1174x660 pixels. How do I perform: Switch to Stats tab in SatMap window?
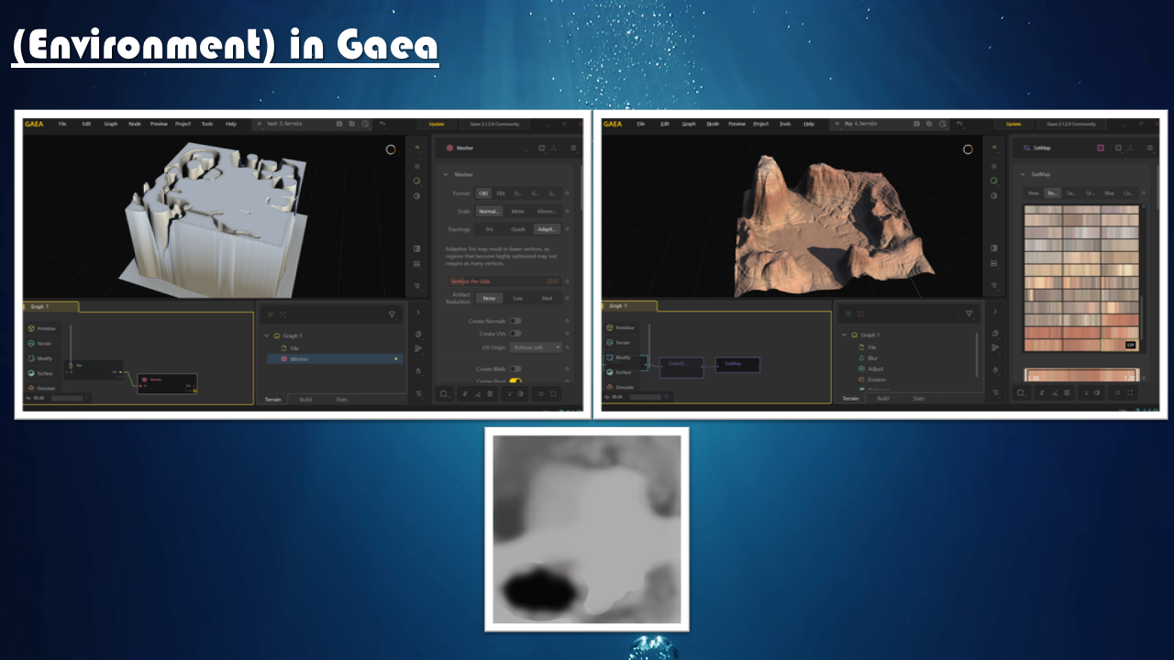pos(919,399)
